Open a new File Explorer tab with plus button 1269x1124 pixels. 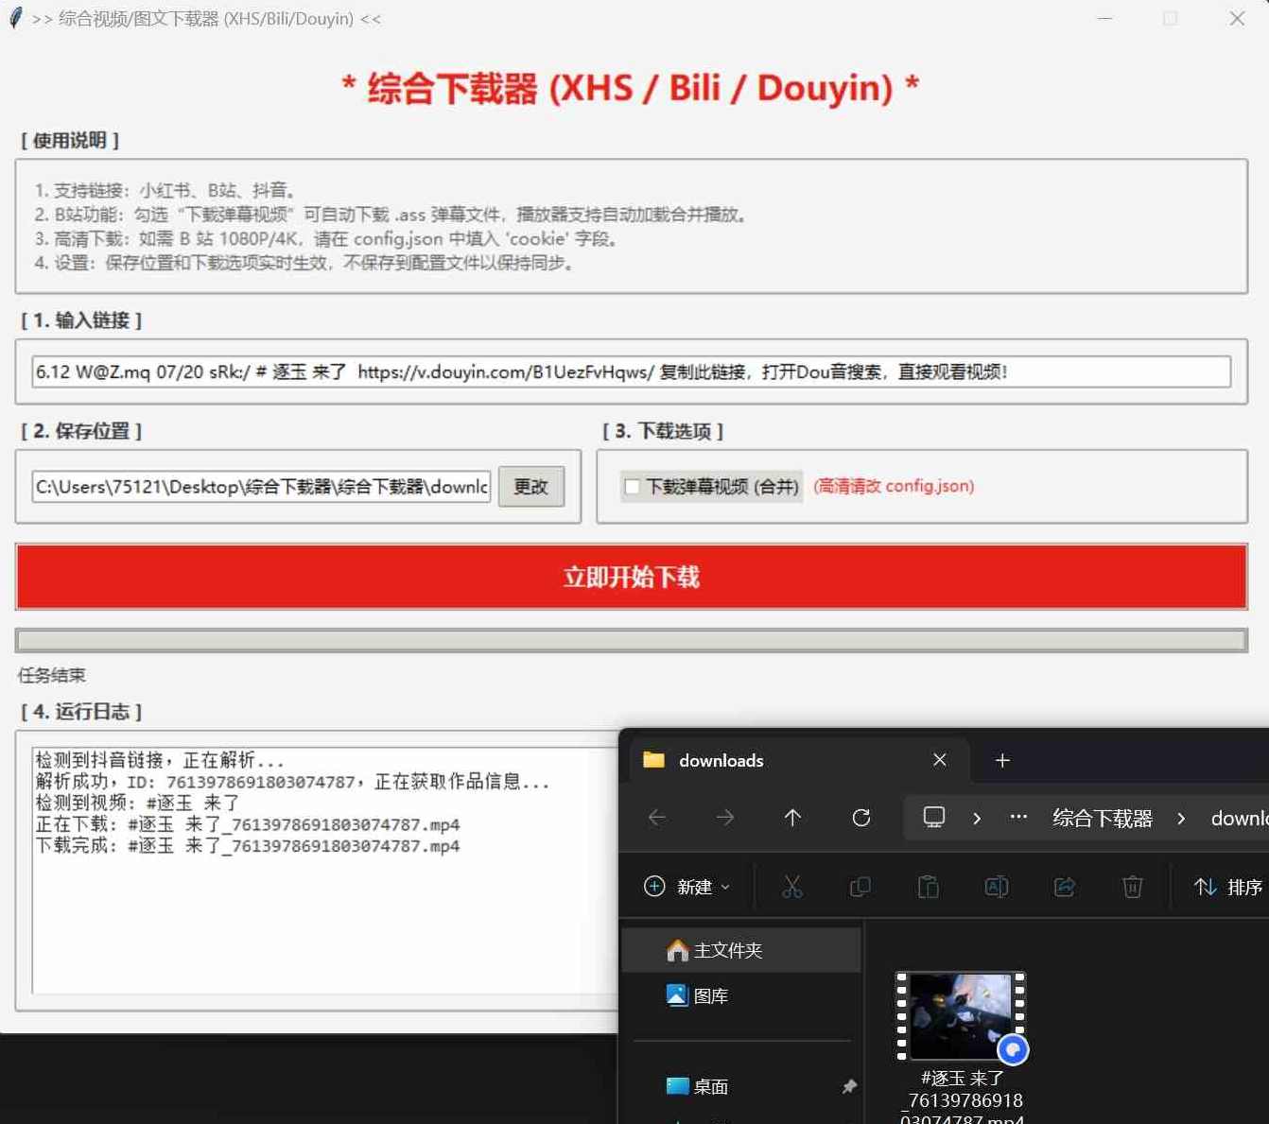[1001, 760]
